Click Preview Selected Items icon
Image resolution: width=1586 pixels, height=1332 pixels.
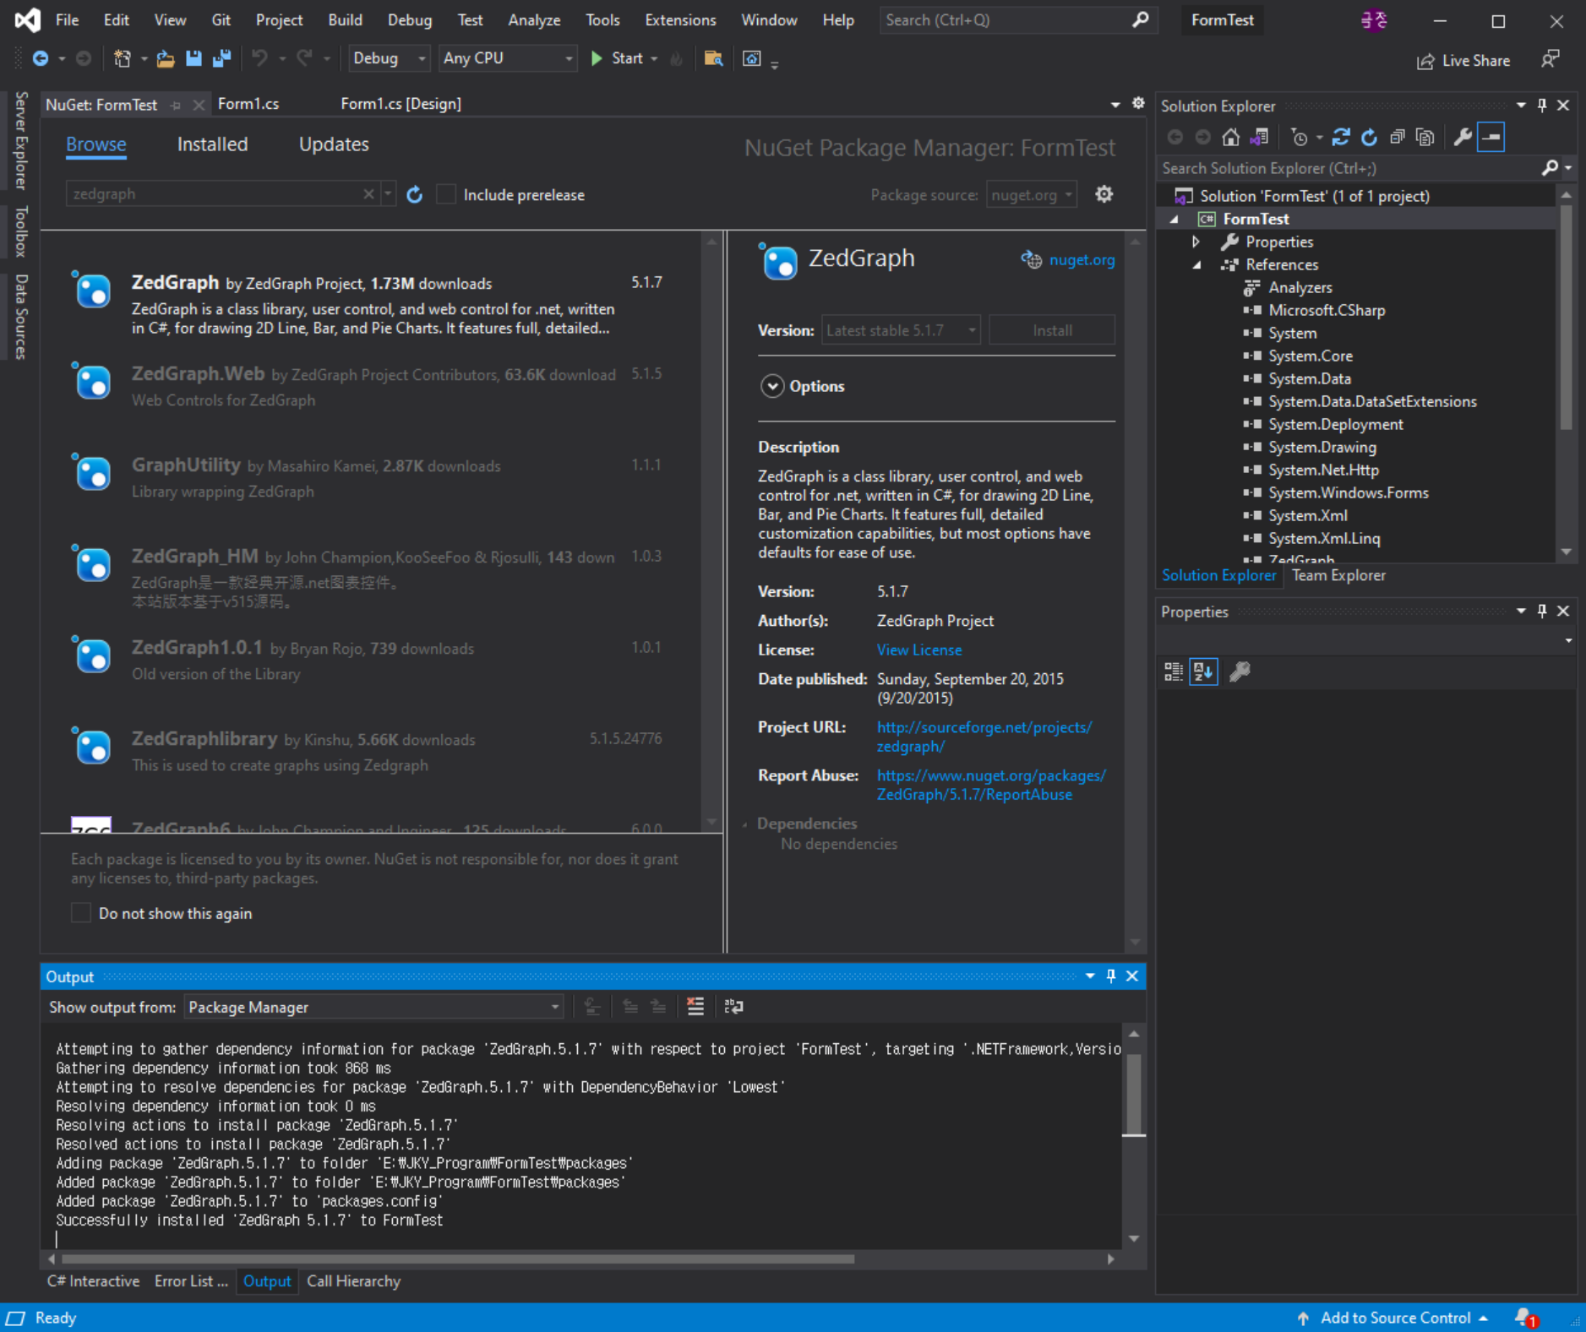tap(1491, 137)
